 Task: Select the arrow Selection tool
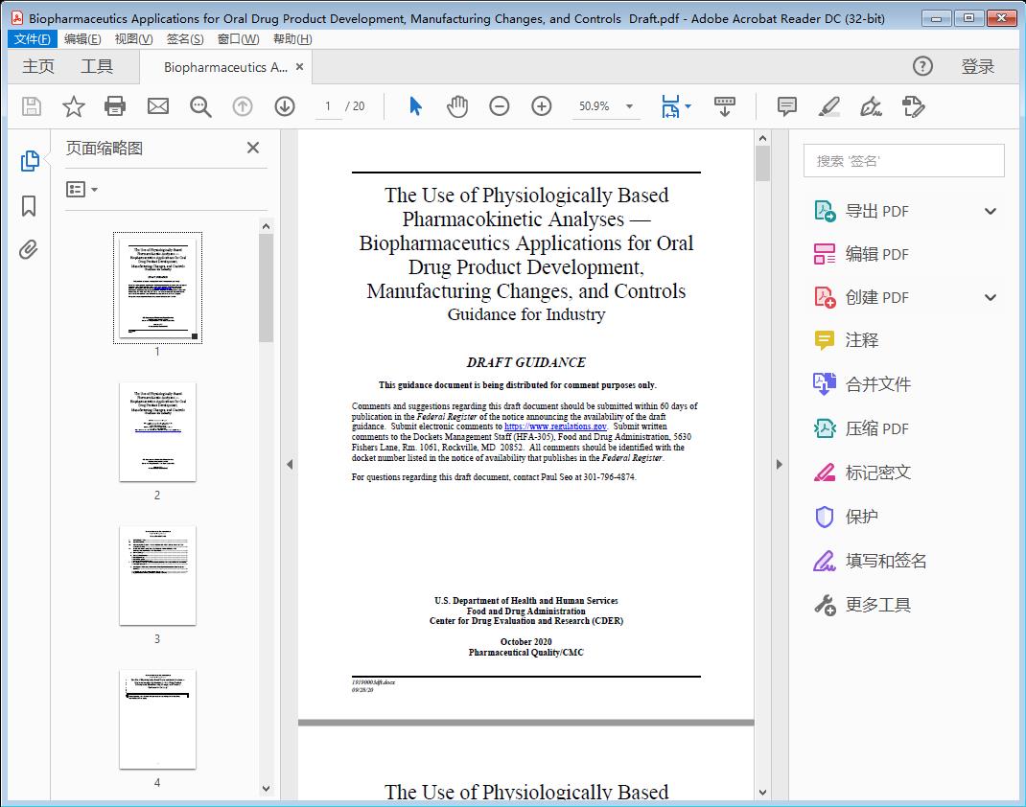click(415, 106)
